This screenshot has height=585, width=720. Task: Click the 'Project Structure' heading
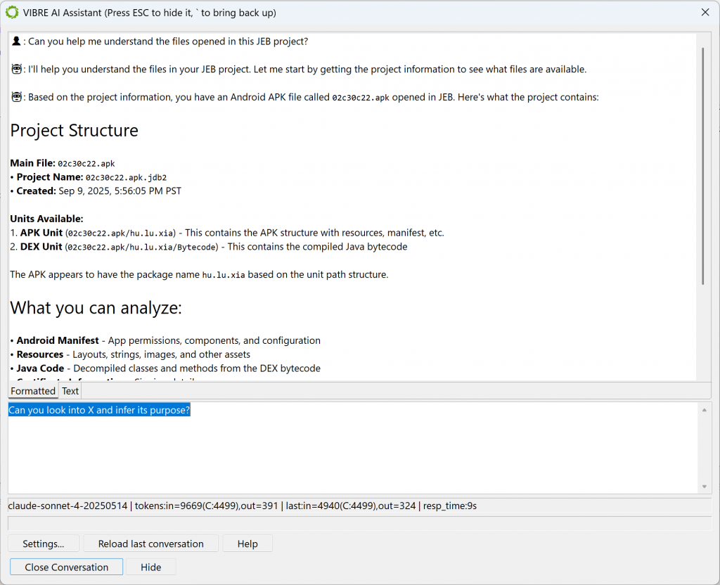click(x=75, y=131)
